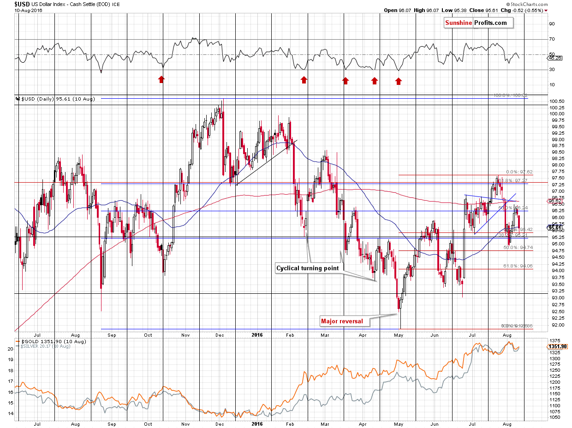
Task: Click the 30 level on the RSI axis
Action: point(552,70)
